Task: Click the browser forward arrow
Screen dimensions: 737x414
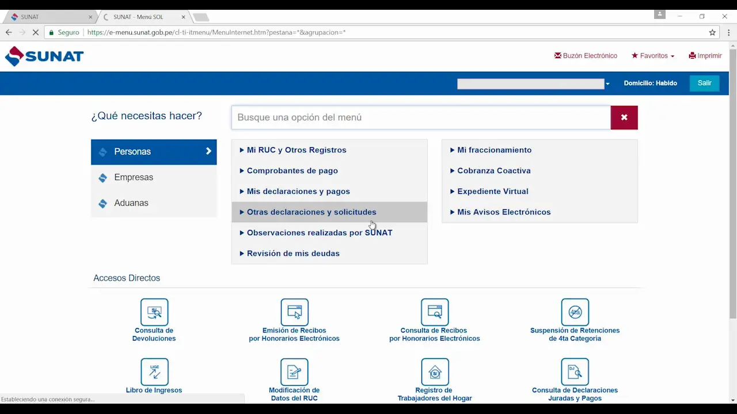Action: (x=22, y=32)
